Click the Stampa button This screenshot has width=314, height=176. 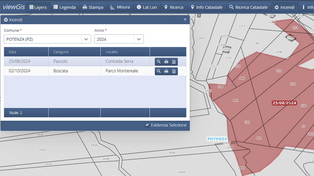click(x=93, y=7)
